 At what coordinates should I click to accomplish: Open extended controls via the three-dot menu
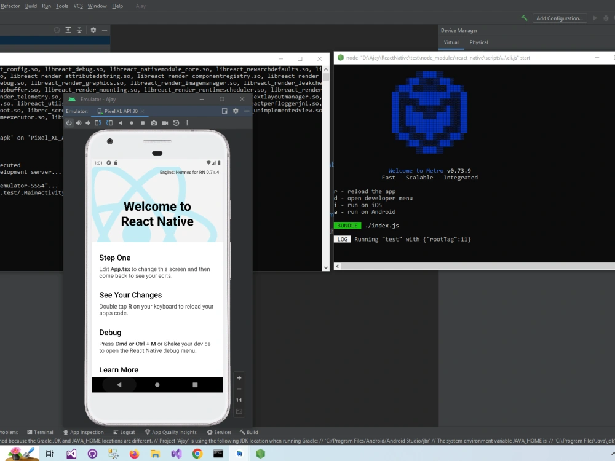click(x=187, y=122)
